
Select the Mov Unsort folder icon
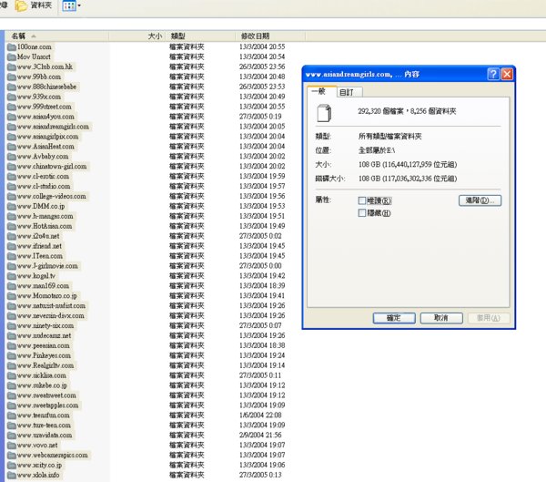[12, 56]
